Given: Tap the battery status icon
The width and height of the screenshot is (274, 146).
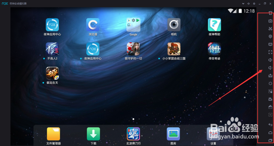Looking at the screenshot, I should pos(240,11).
